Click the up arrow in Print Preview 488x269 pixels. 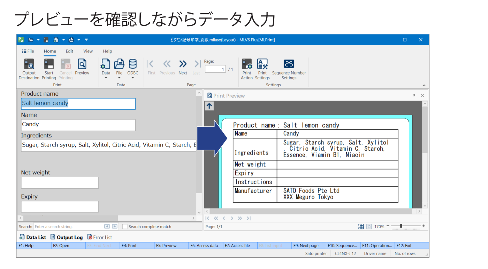click(209, 106)
